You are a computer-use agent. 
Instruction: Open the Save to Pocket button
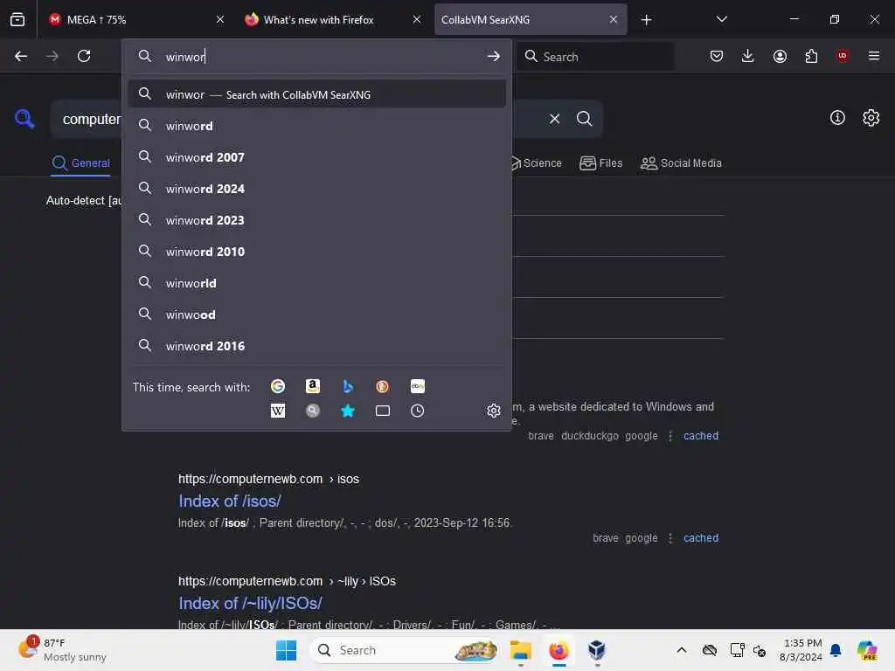717,56
